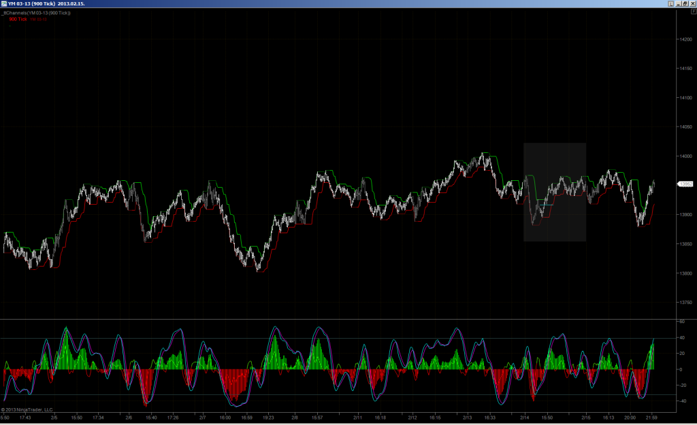Click the 17:43 time axis label
Screen dimensions: 697x425
25,418
